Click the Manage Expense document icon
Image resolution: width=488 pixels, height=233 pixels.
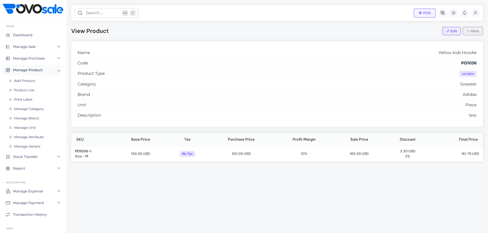(8, 191)
